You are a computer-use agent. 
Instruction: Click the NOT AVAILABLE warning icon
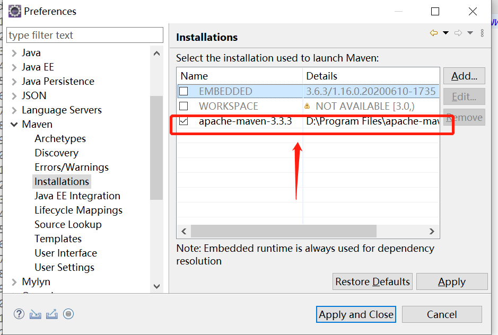(307, 106)
